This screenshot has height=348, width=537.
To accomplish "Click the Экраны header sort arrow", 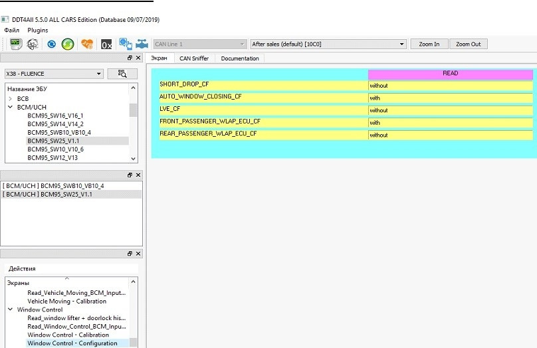I will tap(67, 278).
